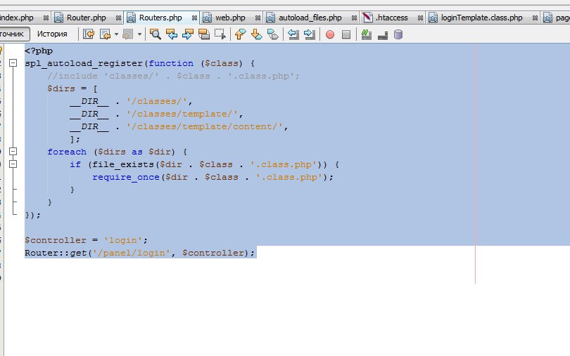
Task: Click Find Selection magnifier icon
Action: click(156, 34)
